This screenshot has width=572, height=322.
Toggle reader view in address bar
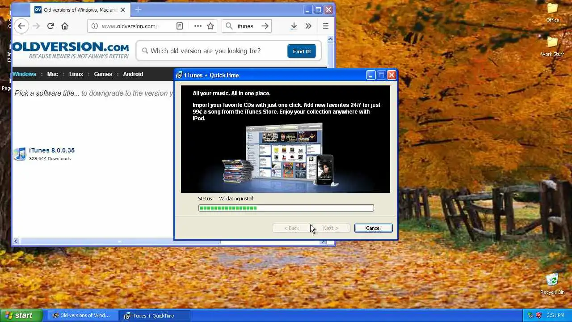[x=180, y=26]
